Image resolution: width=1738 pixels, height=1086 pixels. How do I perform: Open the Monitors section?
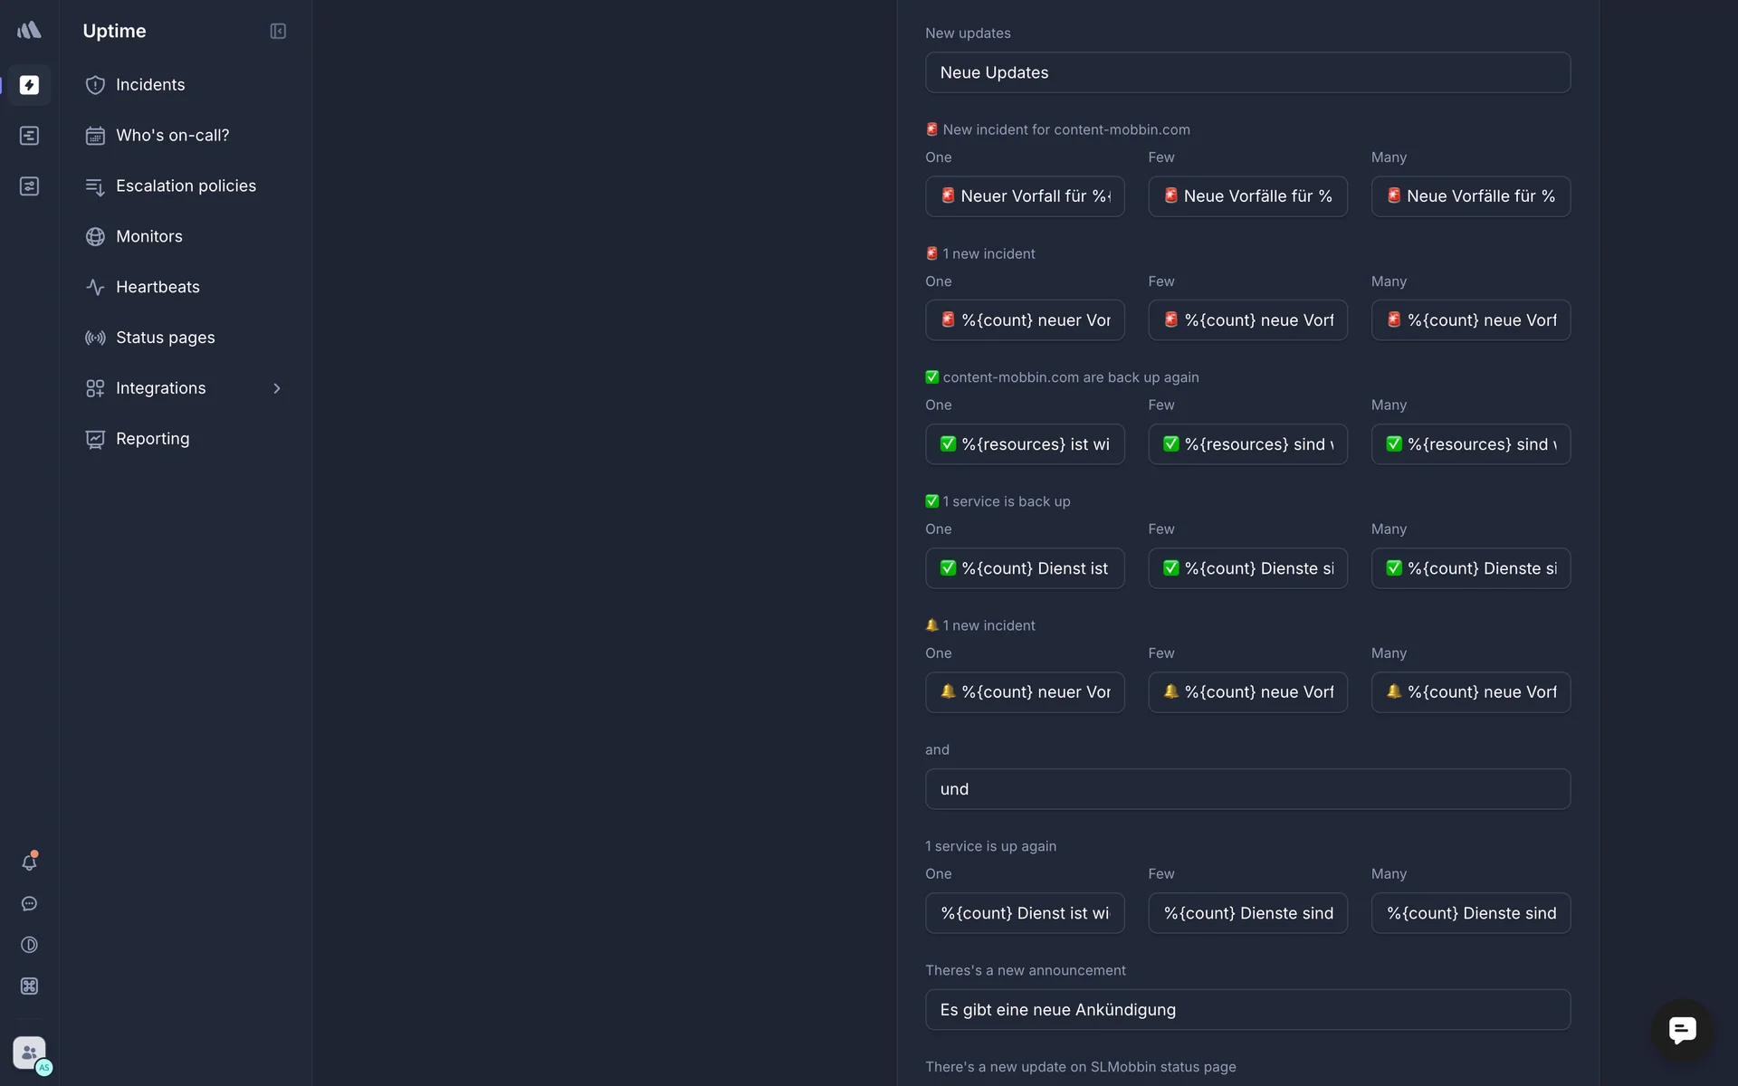(149, 236)
